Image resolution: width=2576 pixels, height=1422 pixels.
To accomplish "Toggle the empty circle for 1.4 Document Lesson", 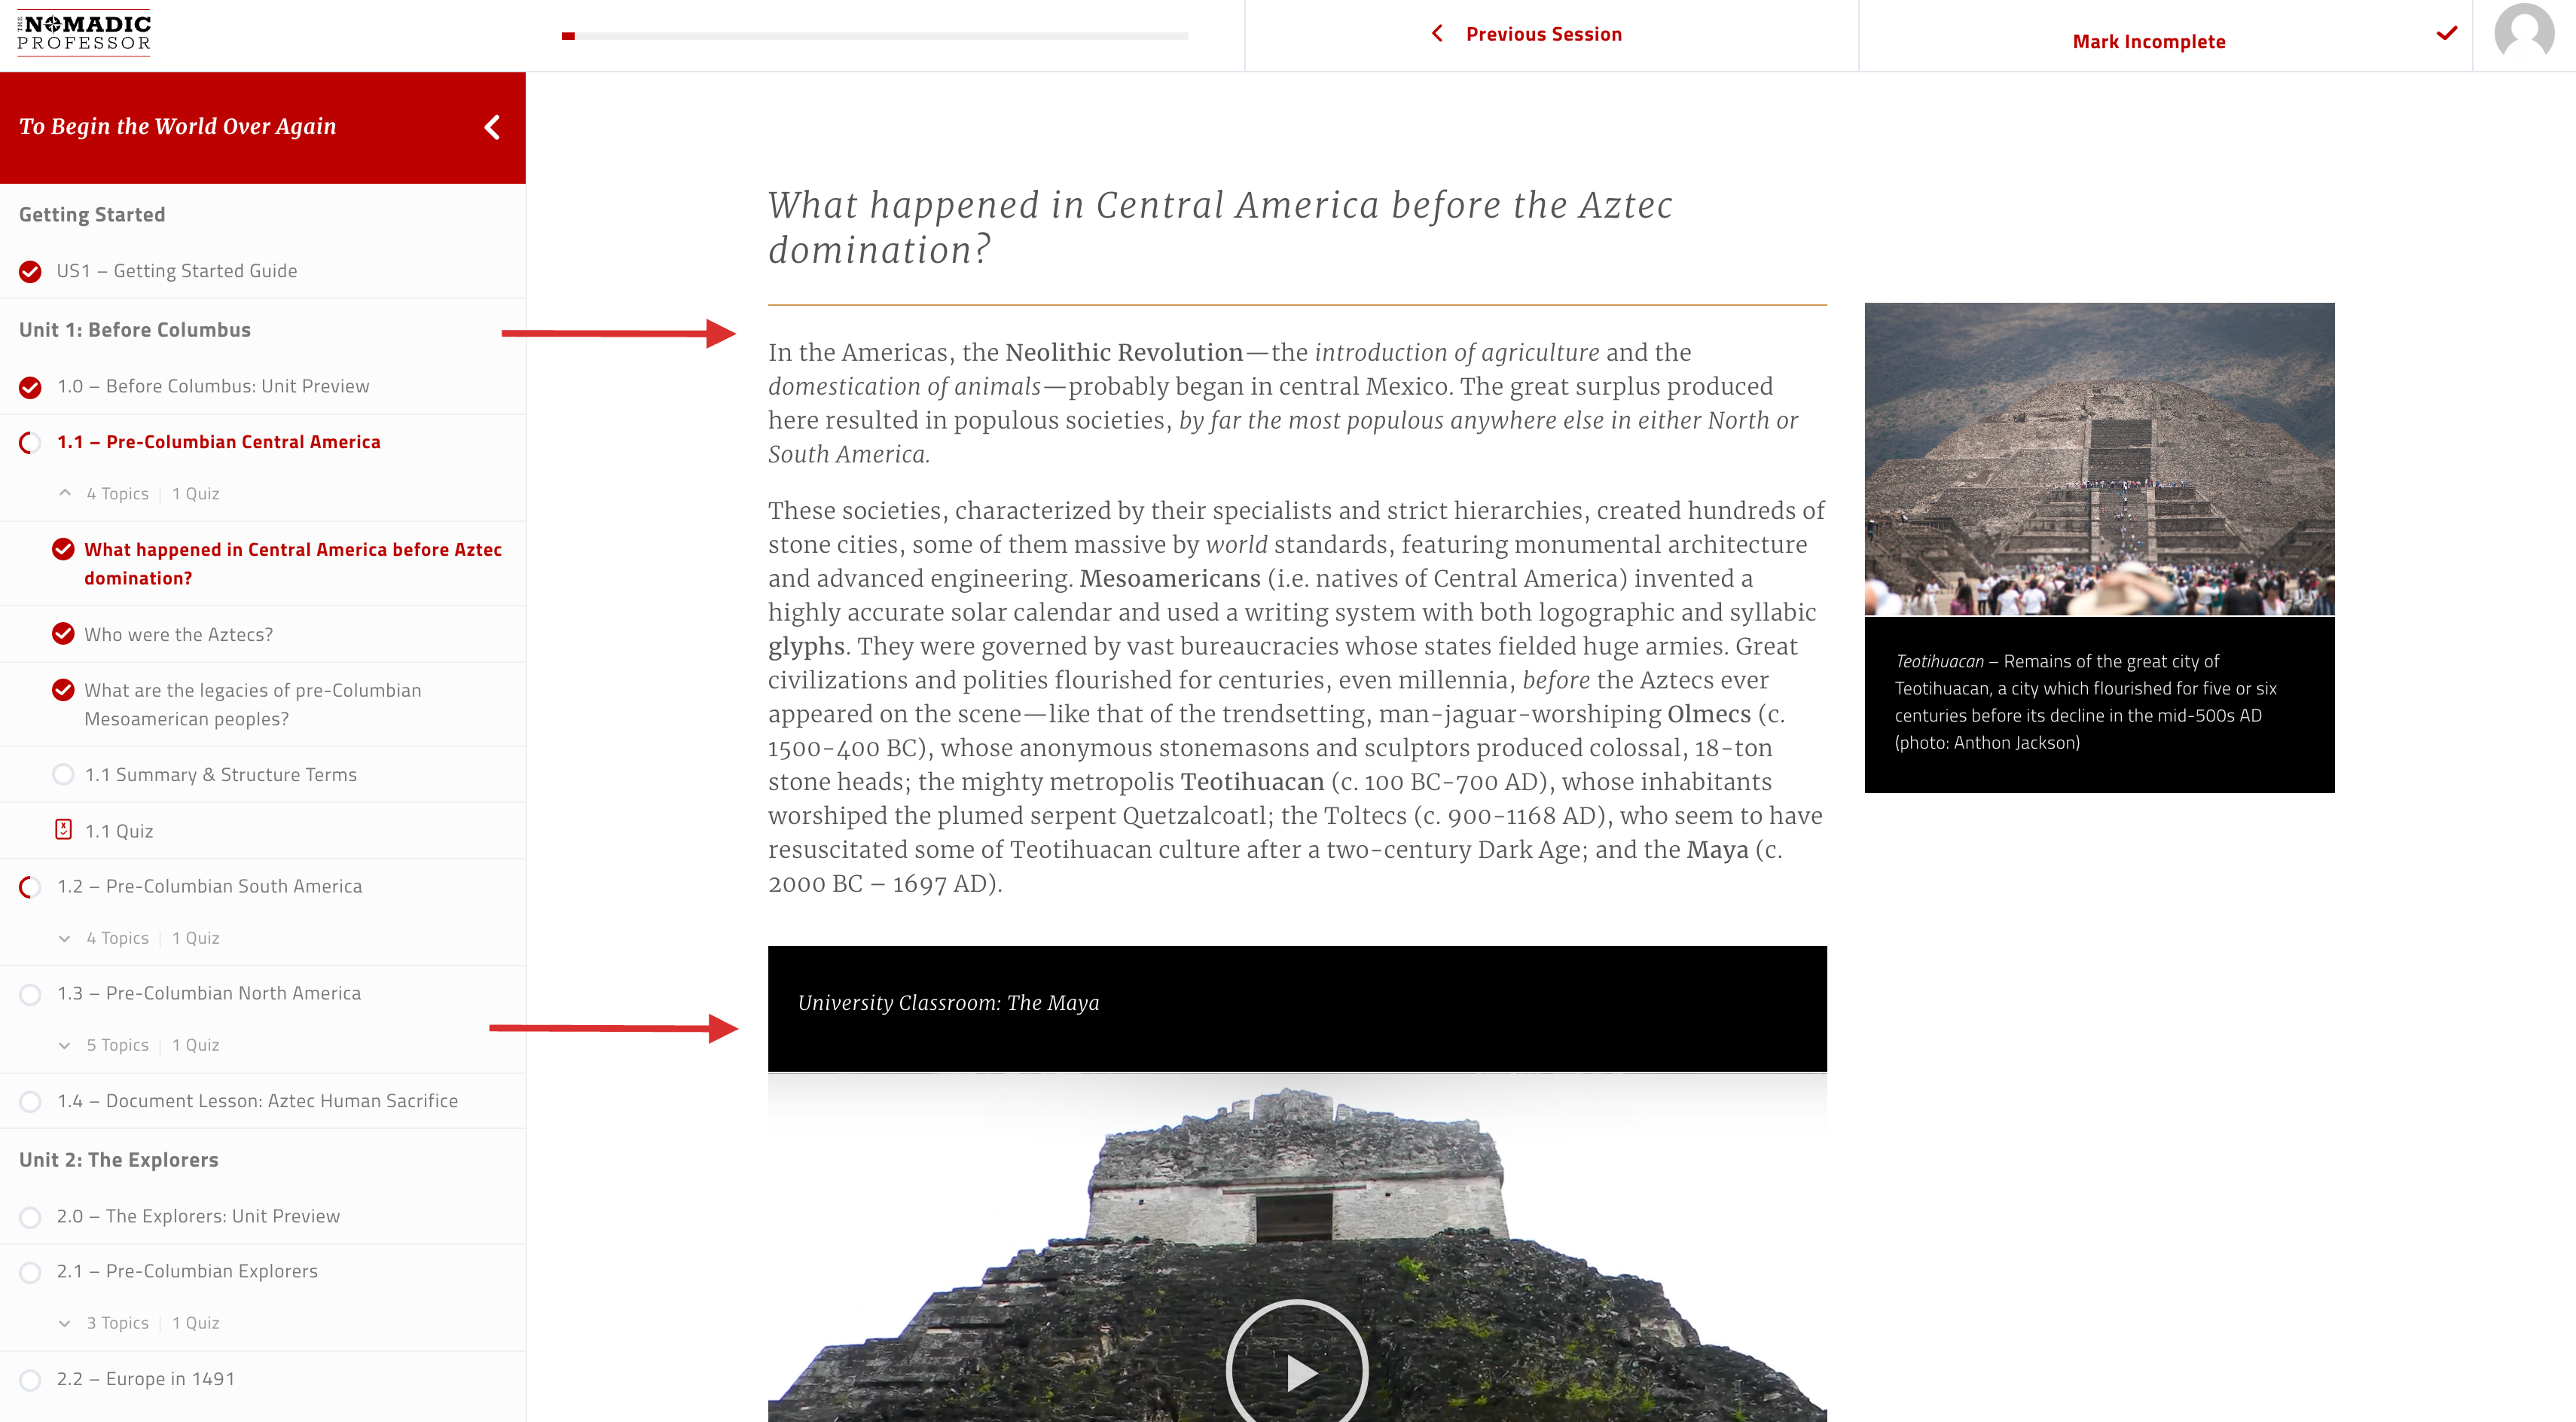I will tap(31, 1101).
